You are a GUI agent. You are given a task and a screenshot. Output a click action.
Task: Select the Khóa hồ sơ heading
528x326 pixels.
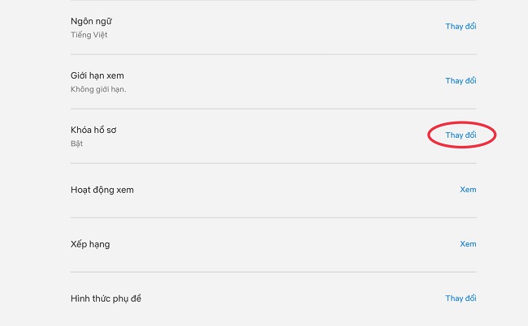(96, 130)
